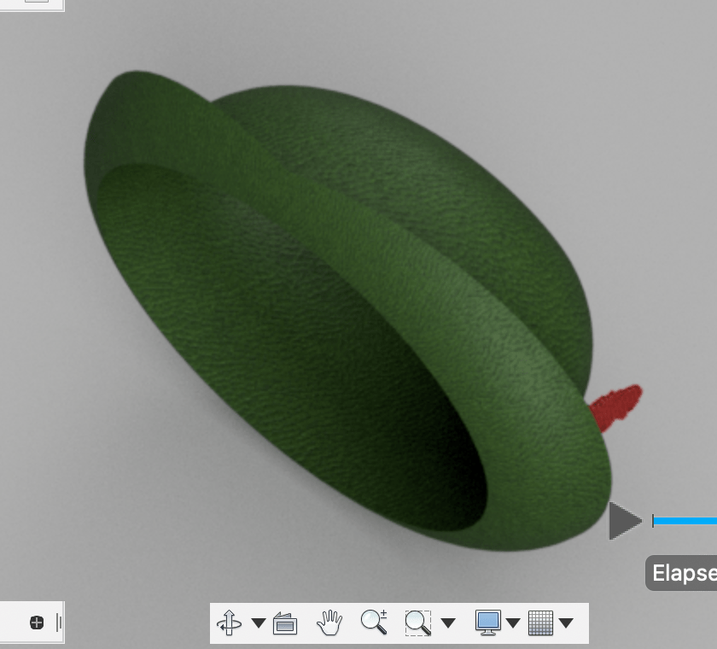Expand the Display Settings dropdown arrow
Screen dimensions: 717x649
click(513, 623)
